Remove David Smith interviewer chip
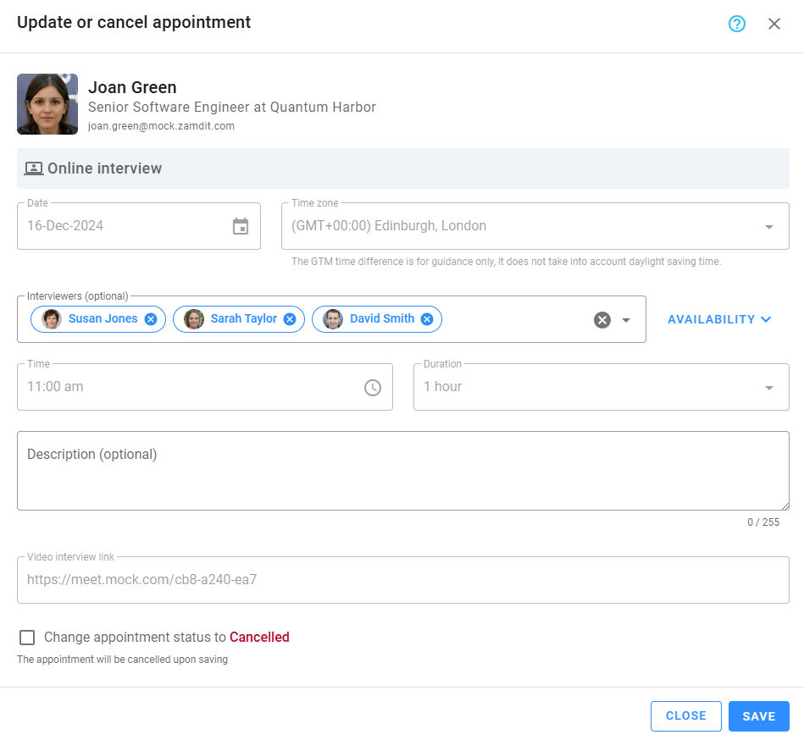This screenshot has height=740, width=804. click(x=426, y=319)
